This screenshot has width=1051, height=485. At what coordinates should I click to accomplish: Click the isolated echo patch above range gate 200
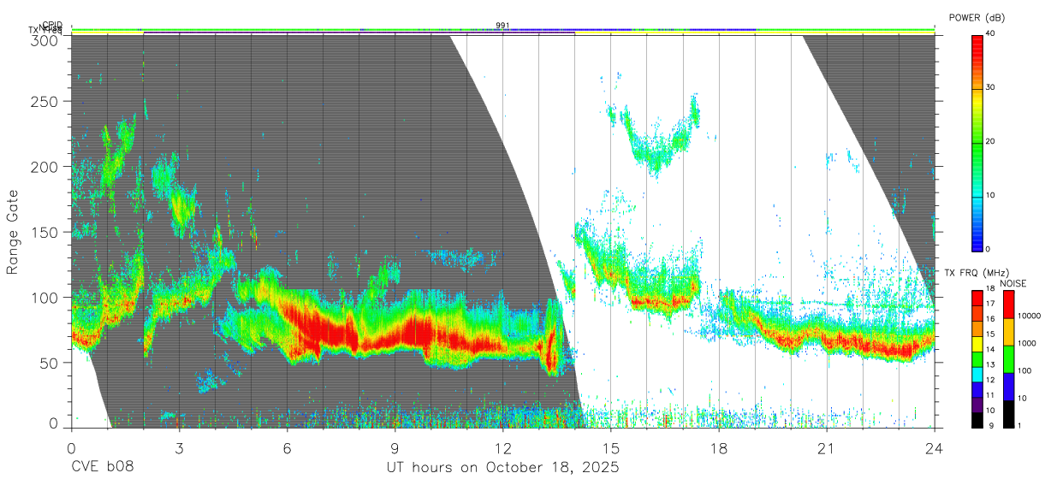(656, 135)
